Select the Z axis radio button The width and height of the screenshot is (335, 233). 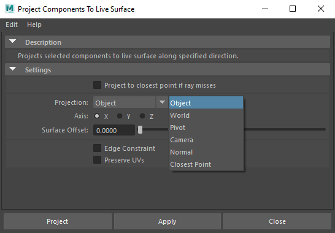142,116
